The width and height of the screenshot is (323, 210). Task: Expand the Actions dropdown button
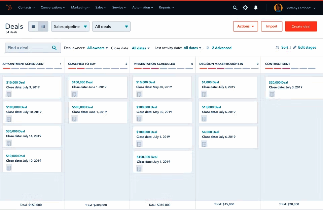click(245, 26)
